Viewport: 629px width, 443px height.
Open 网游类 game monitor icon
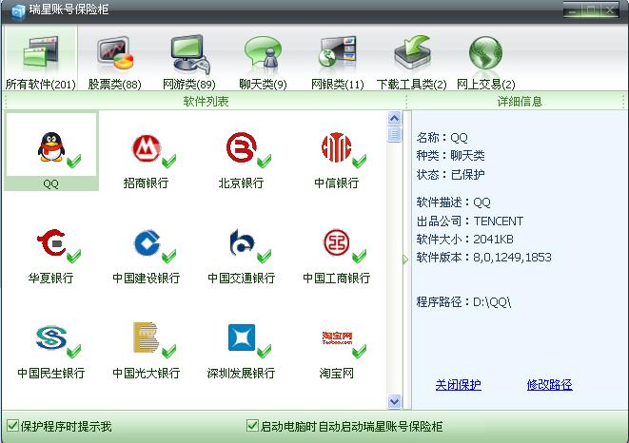(189, 54)
